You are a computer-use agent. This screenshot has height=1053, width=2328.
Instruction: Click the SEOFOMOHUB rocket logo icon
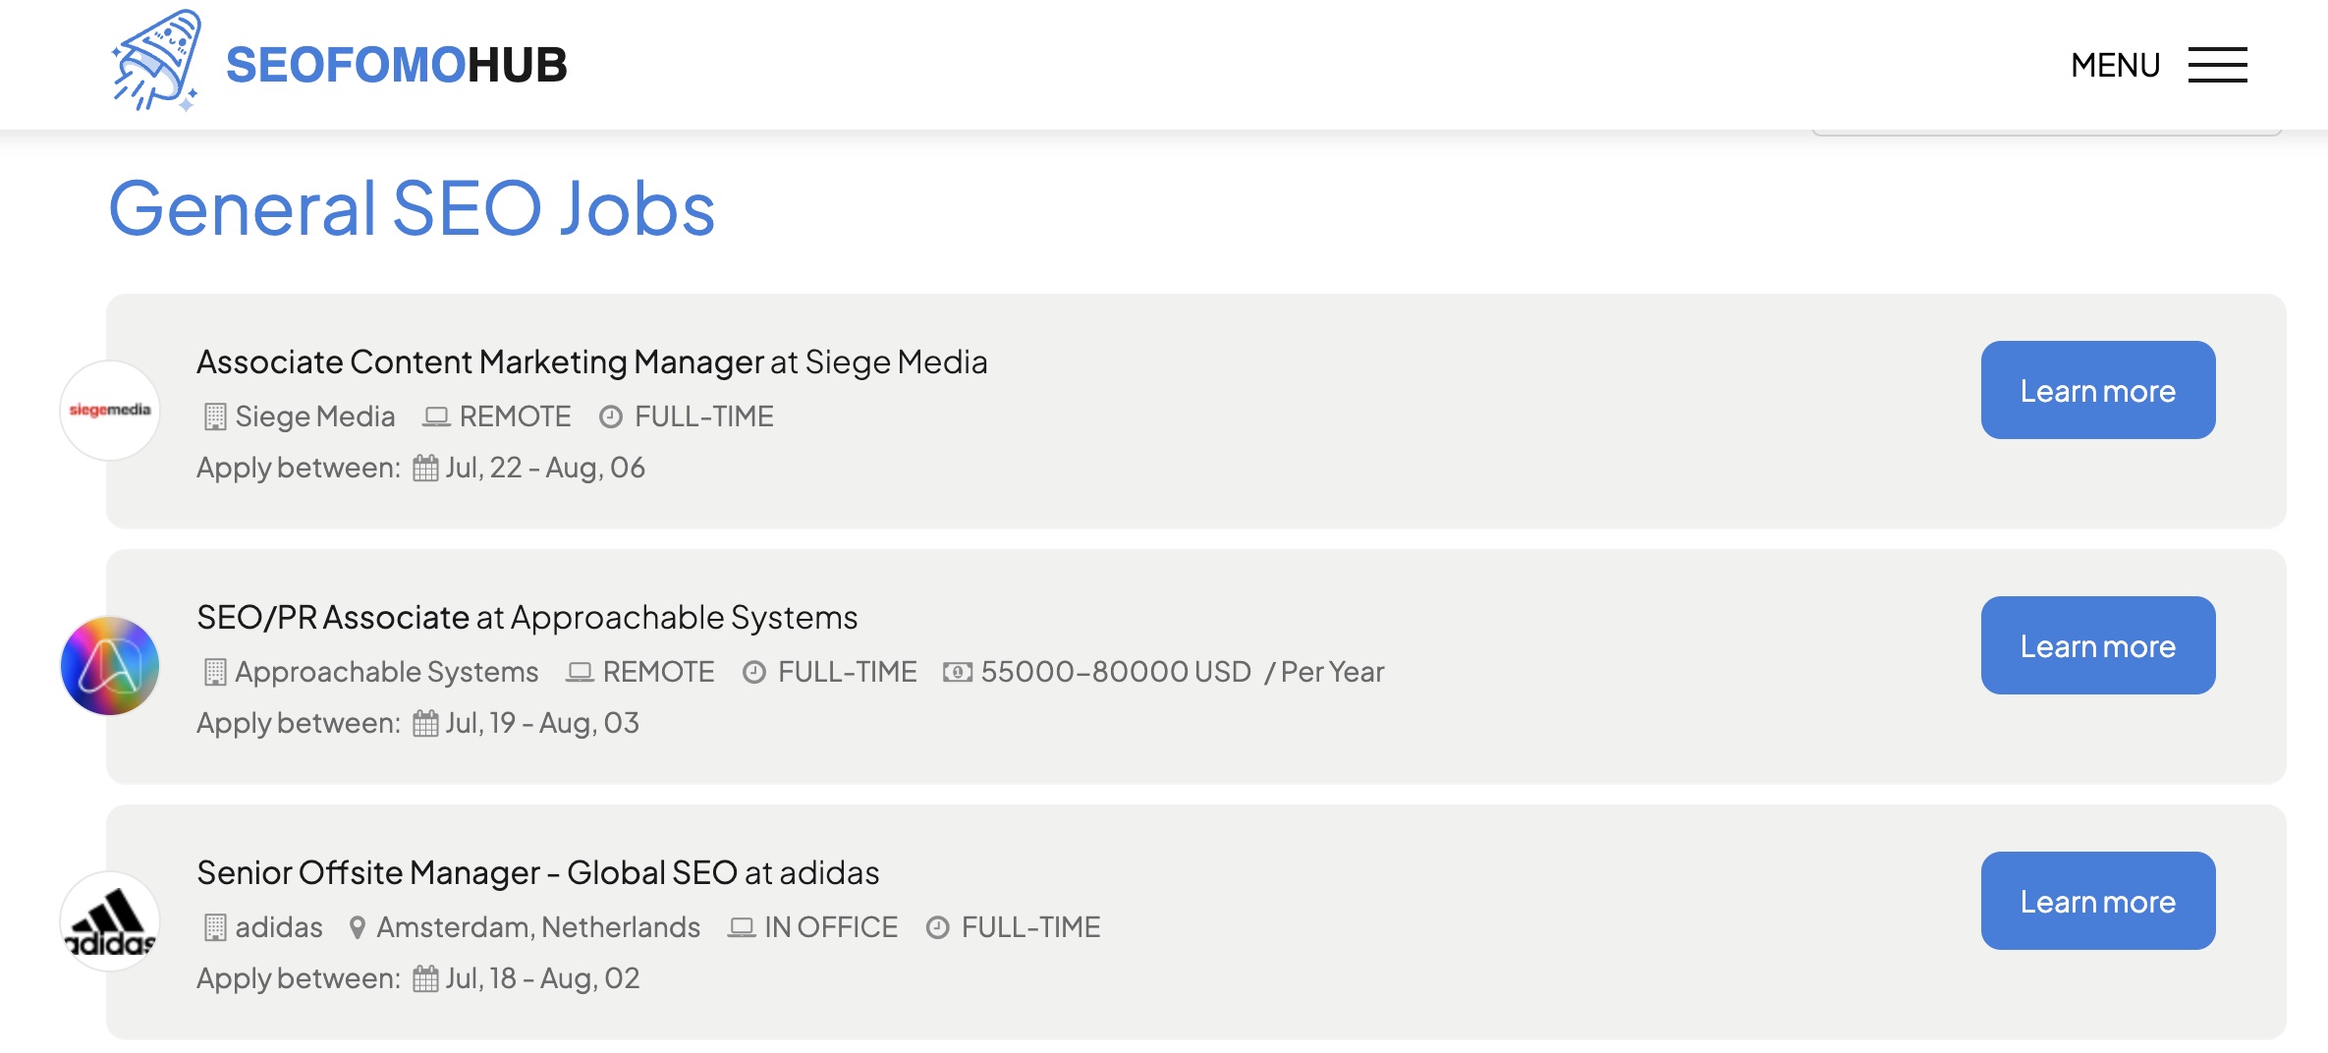pos(155,61)
